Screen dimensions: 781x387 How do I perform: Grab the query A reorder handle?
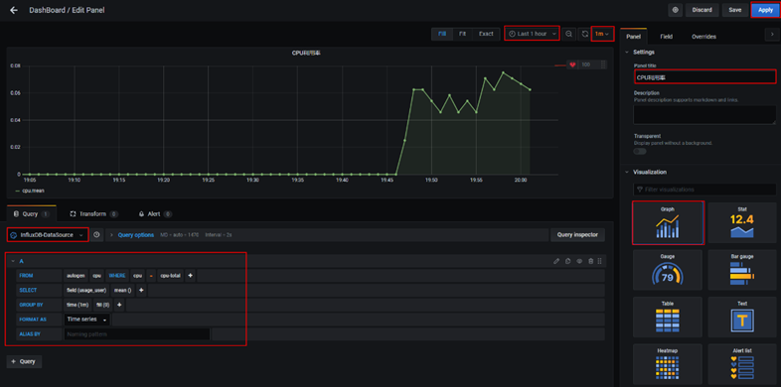click(600, 261)
